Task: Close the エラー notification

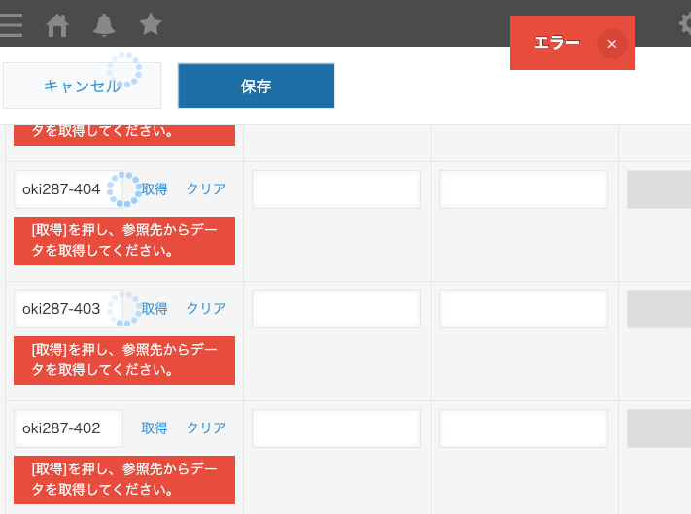Action: [611, 44]
